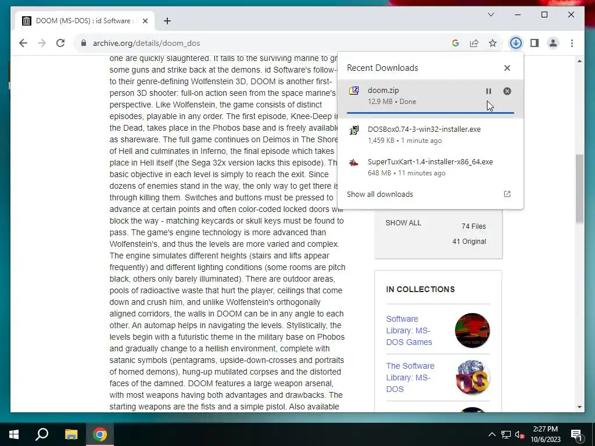Close the Recent Downloads popup
Viewport: 595px width, 446px height.
[507, 68]
